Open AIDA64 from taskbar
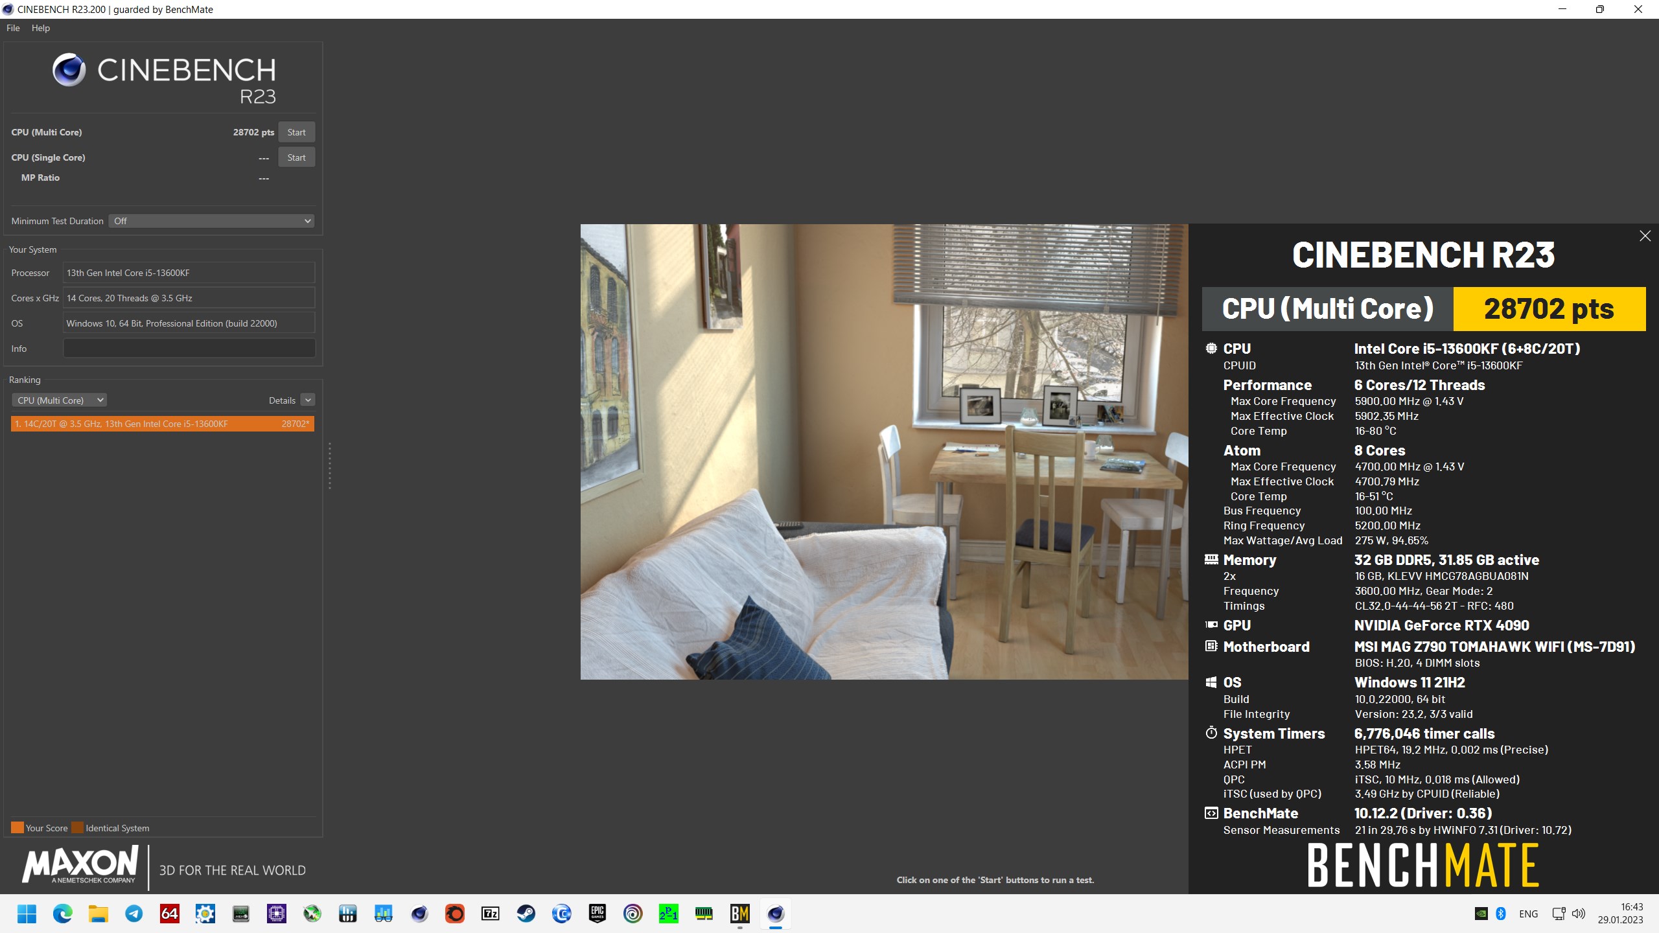Viewport: 1659px width, 933px height. [x=170, y=914]
